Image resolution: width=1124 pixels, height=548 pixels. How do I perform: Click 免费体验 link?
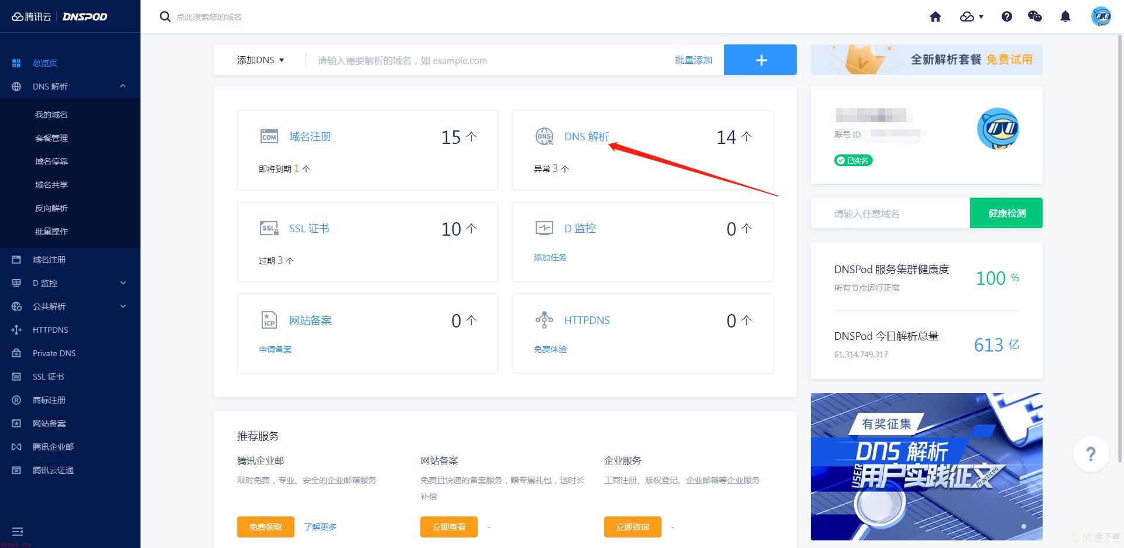click(x=550, y=349)
